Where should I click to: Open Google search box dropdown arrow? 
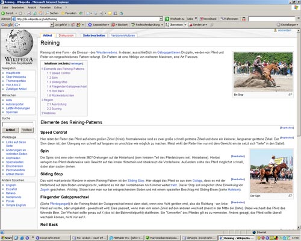pyautogui.click(x=52, y=25)
